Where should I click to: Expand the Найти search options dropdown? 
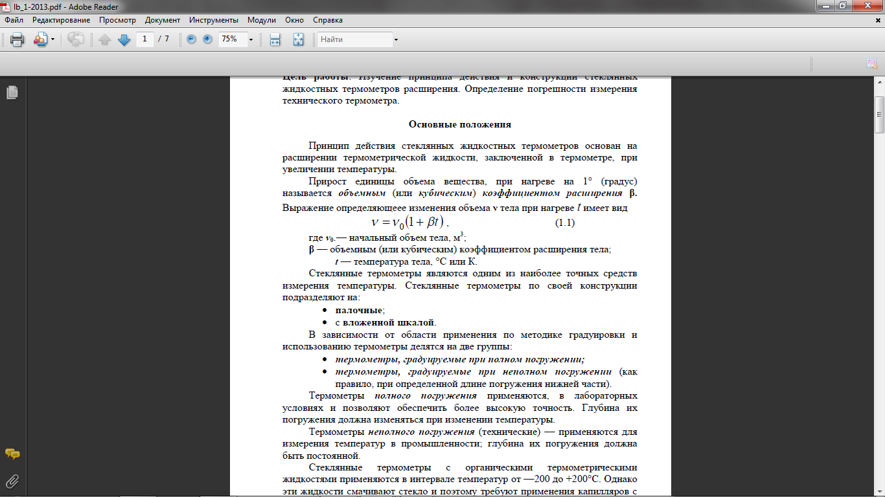397,40
